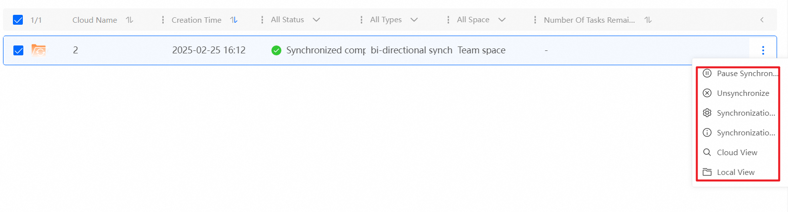
Task: Sort by Creation Time column
Action: [234, 20]
